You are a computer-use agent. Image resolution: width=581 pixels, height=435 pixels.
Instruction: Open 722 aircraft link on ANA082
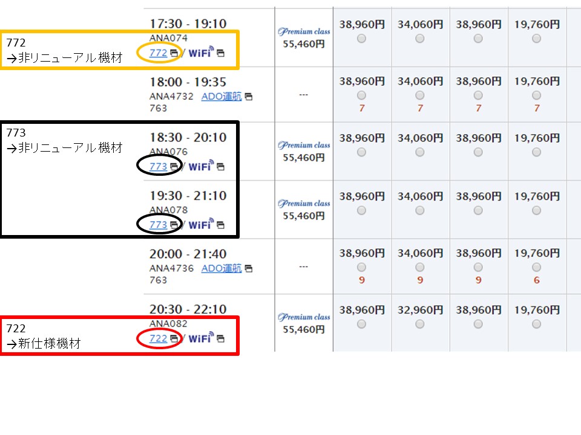(x=158, y=338)
